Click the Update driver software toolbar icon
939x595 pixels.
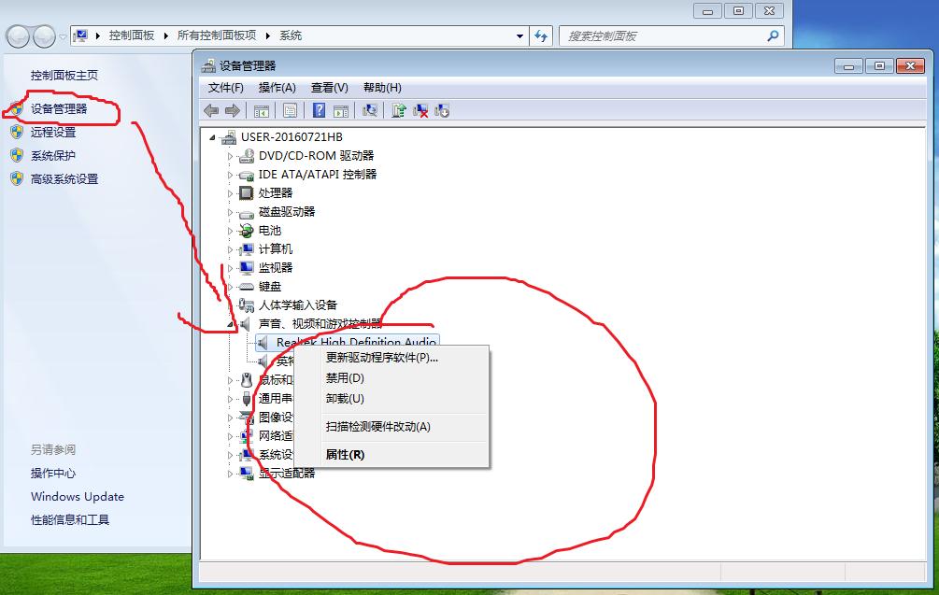tap(399, 110)
